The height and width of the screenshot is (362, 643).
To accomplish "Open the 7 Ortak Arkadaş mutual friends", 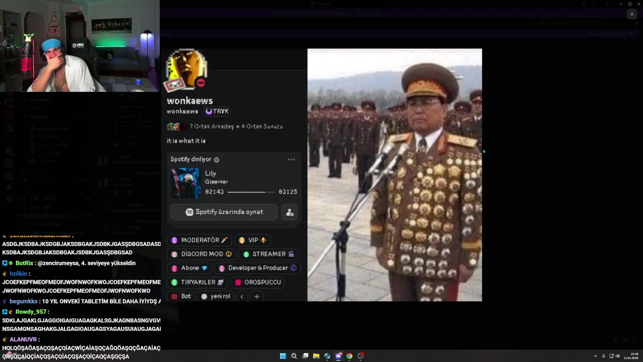I will 211,127.
